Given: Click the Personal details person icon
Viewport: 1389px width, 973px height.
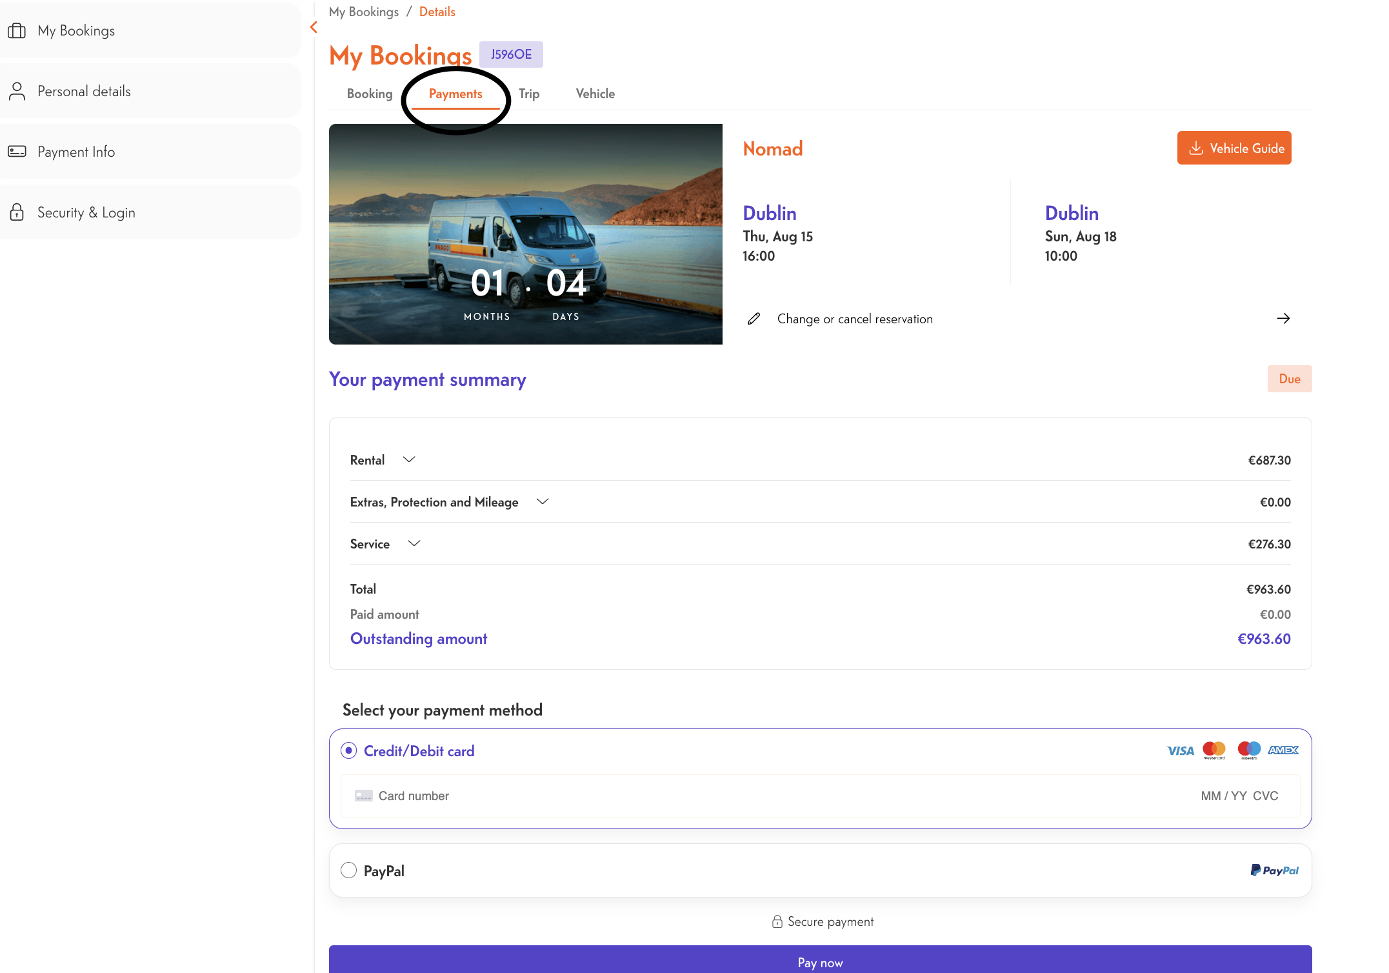Looking at the screenshot, I should (x=17, y=91).
